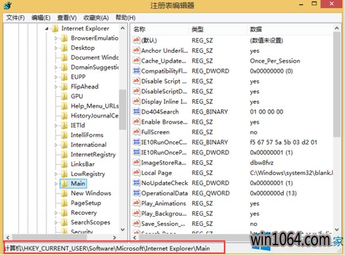The width and height of the screenshot is (345, 255).
Task: Click the DWORD icon of NoUpdateCheck value
Action: click(136, 183)
